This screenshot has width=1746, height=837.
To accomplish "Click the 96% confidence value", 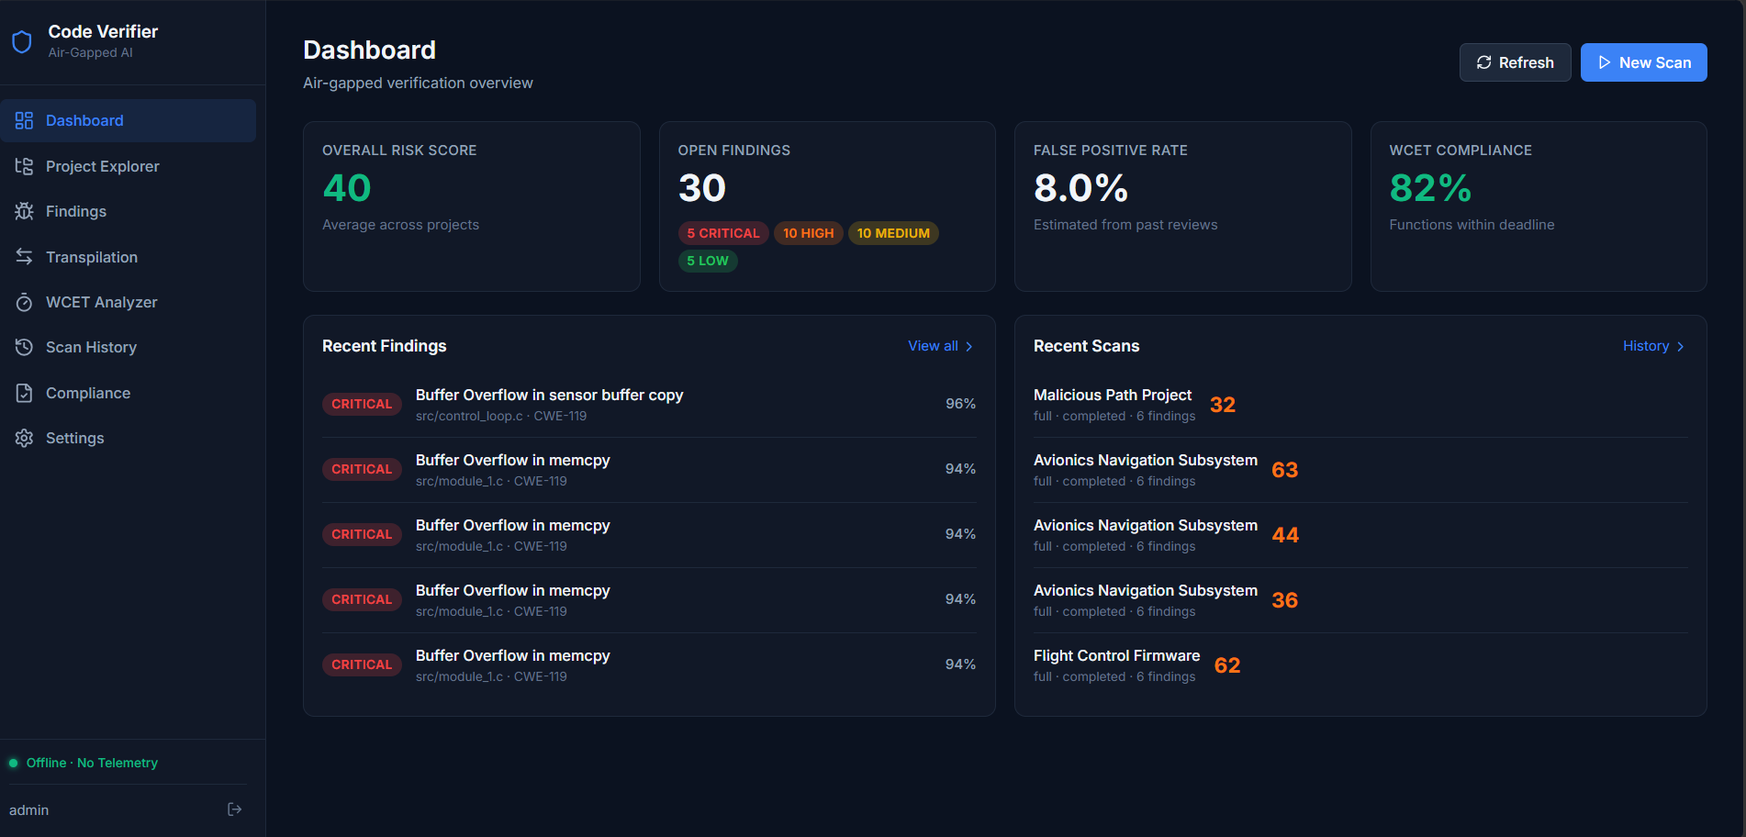I will pos(960,404).
